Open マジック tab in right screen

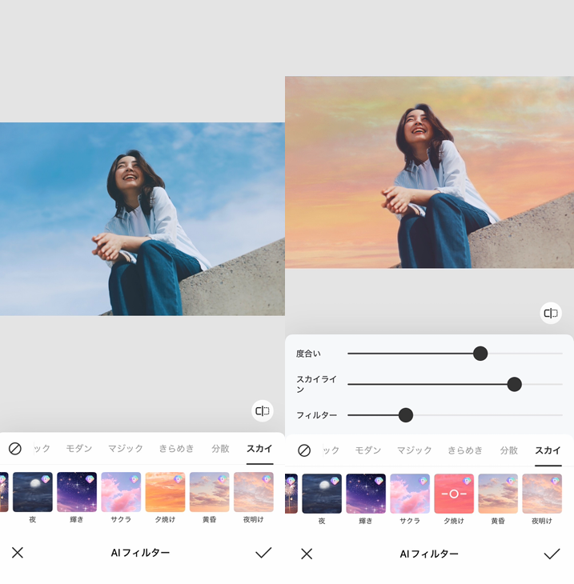coord(414,450)
